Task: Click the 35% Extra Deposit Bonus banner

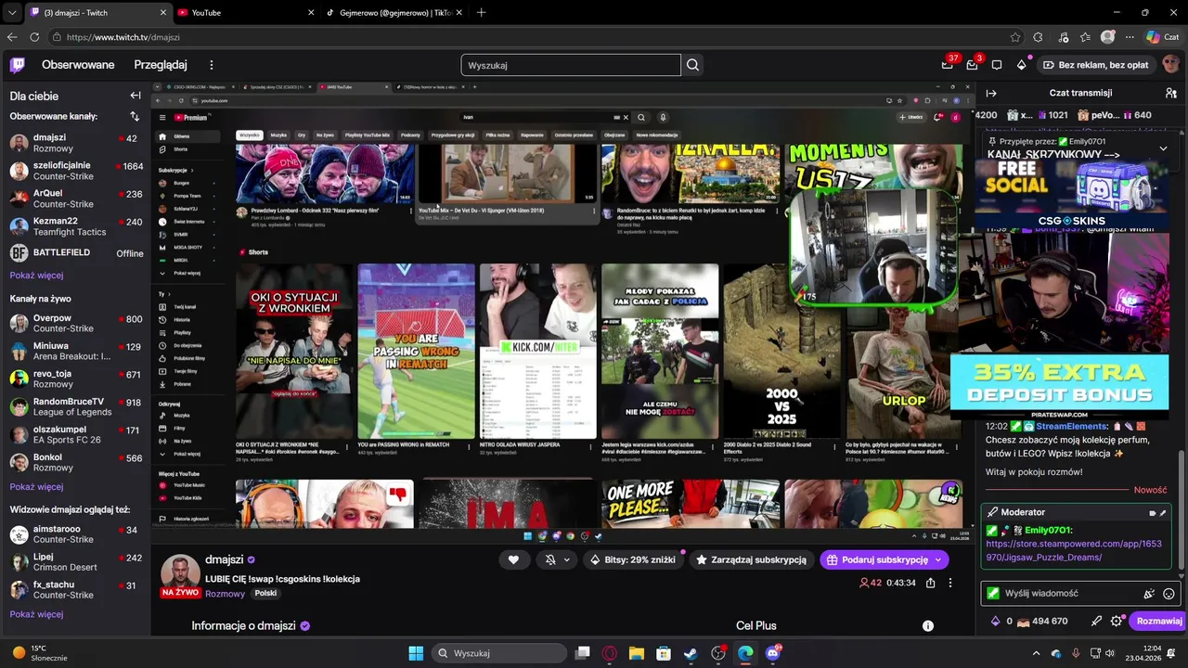Action: pyautogui.click(x=1059, y=381)
